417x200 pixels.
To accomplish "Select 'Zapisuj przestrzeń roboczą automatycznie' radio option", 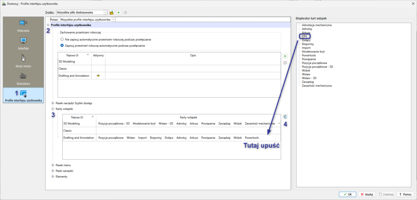I will (x=62, y=46).
